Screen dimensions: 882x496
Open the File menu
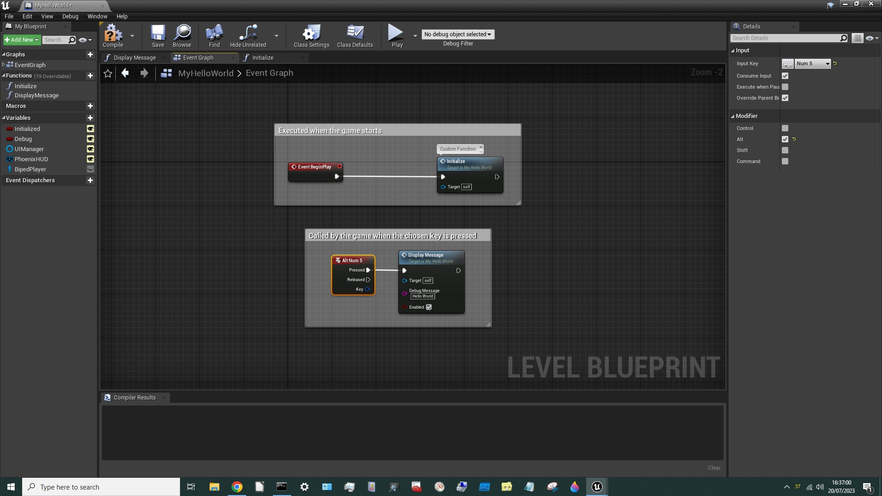pos(9,17)
